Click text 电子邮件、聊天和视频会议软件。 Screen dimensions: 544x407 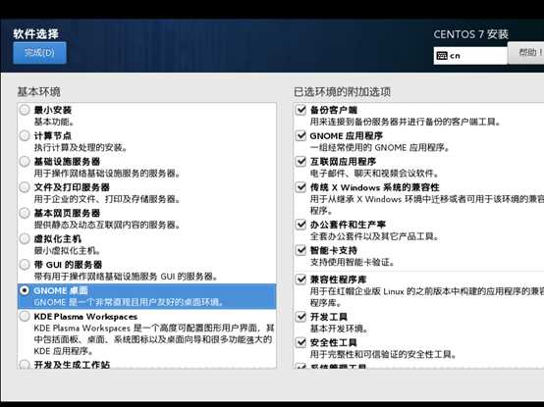(375, 174)
